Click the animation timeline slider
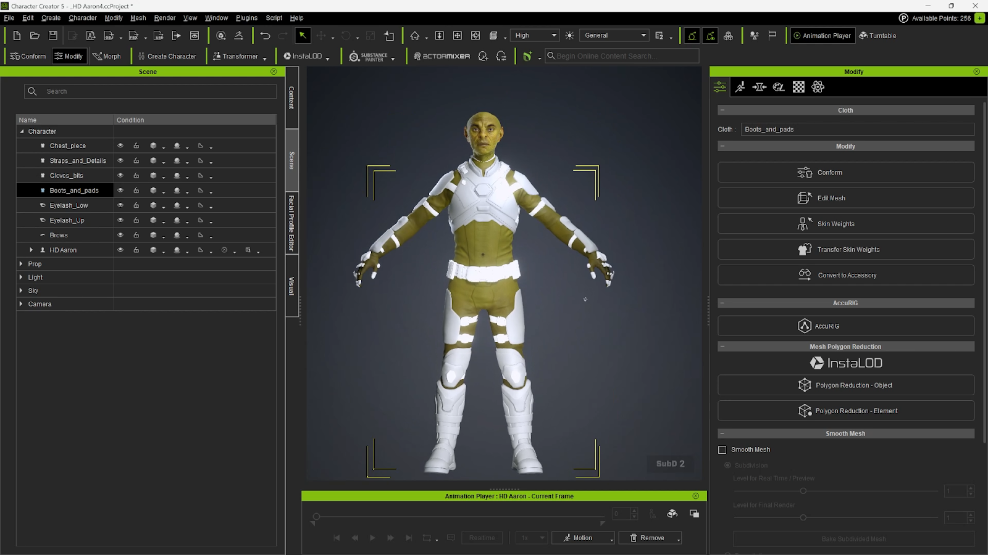 point(457,516)
